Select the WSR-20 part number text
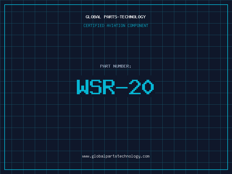232x174 pixels. pos(116,87)
